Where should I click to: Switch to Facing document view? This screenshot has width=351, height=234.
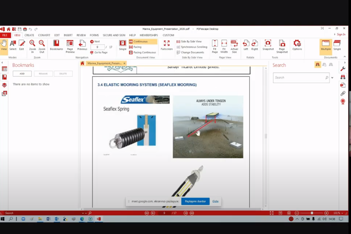[137, 47]
